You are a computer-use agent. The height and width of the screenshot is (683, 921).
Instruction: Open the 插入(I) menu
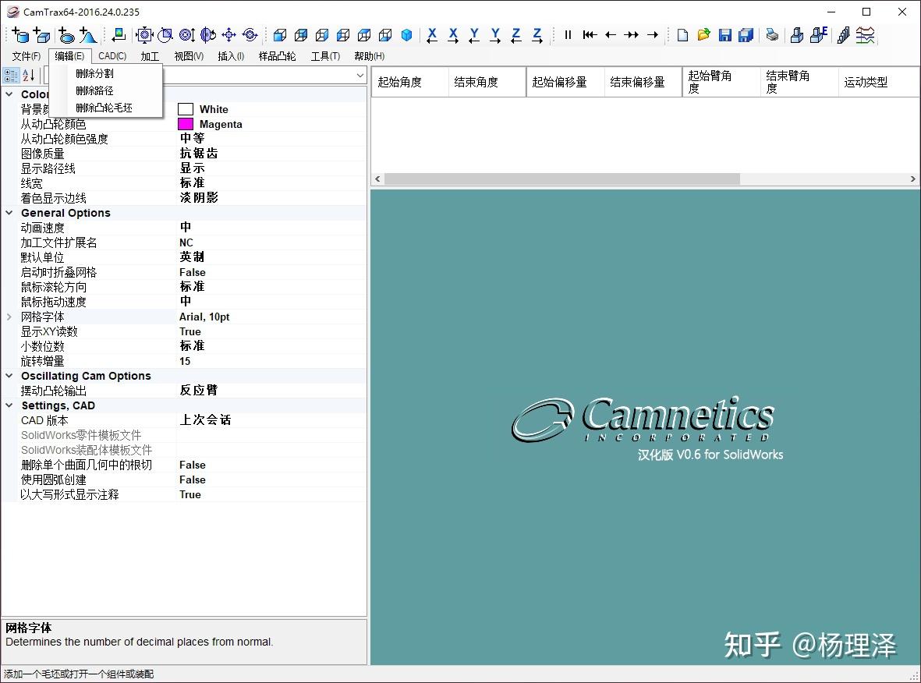tap(231, 56)
